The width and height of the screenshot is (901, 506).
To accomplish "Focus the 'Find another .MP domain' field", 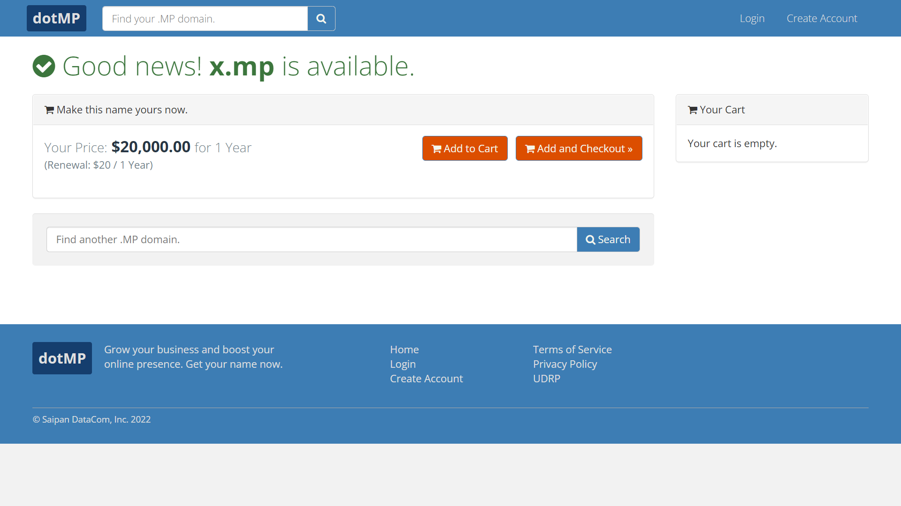I will coord(312,239).
